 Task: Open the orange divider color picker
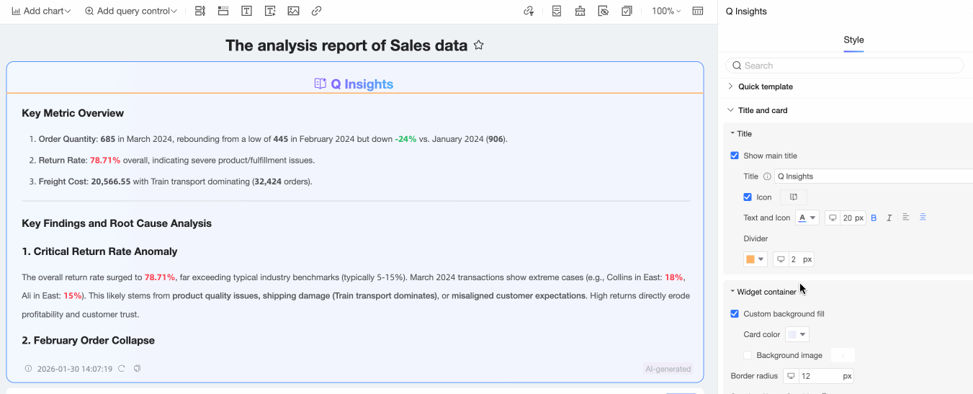pos(755,259)
